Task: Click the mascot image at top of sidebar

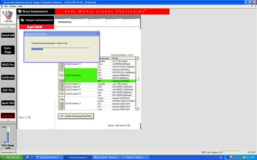Action: pyautogui.click(x=8, y=16)
